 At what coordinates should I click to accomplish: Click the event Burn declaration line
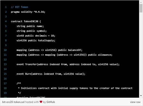pyautogui.click(x=51, y=74)
